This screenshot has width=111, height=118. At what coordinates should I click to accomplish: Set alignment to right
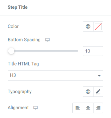[x=98, y=108]
